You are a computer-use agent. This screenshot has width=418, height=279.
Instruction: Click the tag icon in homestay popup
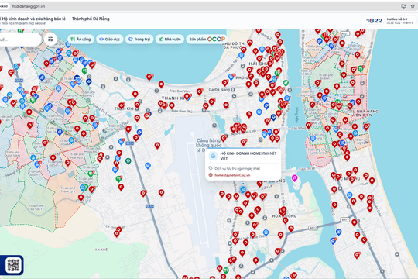tap(211, 168)
